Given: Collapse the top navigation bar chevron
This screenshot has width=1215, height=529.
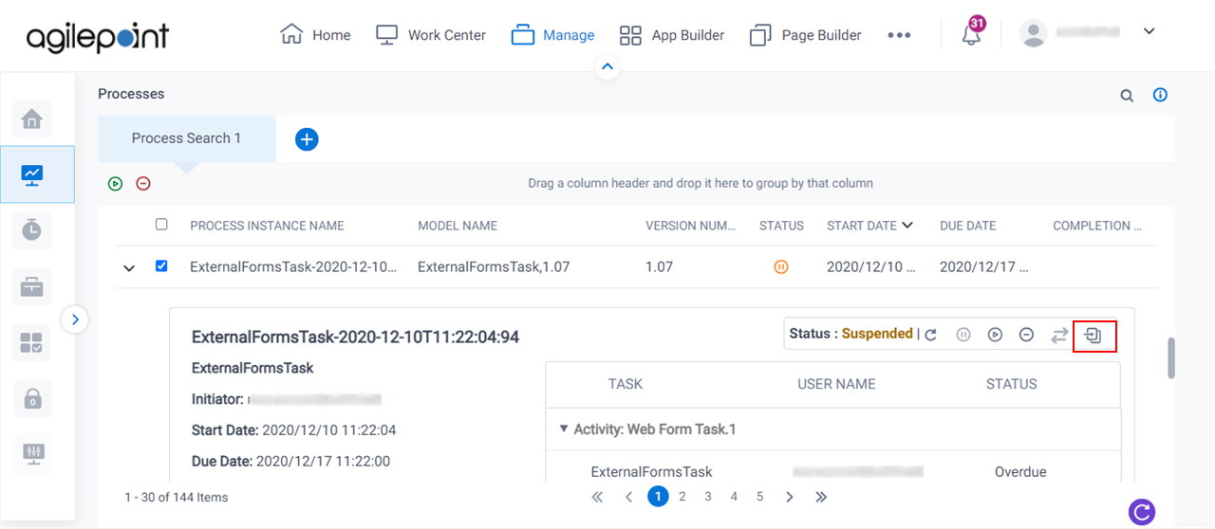Looking at the screenshot, I should tap(608, 67).
